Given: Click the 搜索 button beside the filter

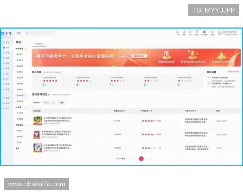Looking at the screenshot, I should pos(62,103).
